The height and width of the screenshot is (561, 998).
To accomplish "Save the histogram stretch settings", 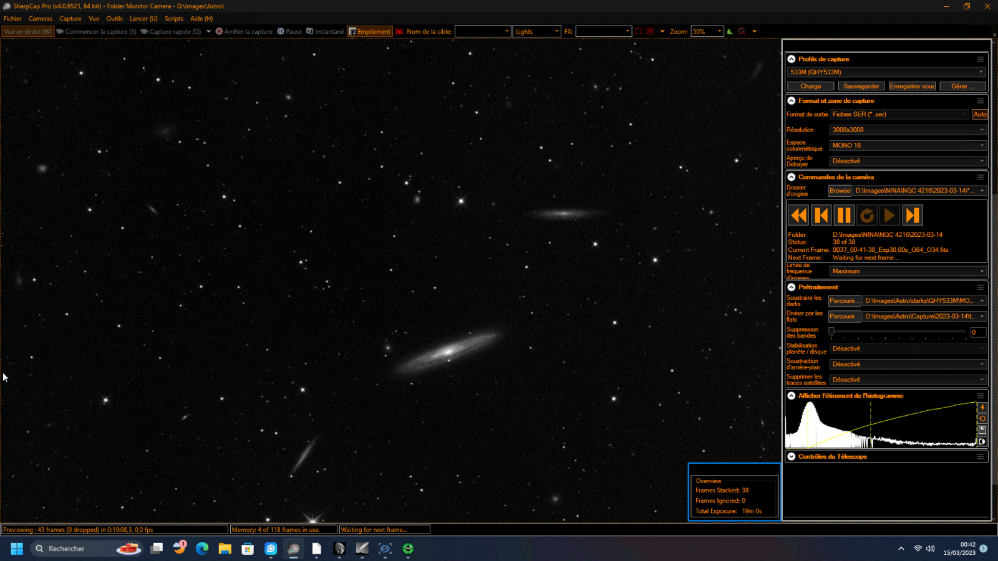I will [982, 430].
